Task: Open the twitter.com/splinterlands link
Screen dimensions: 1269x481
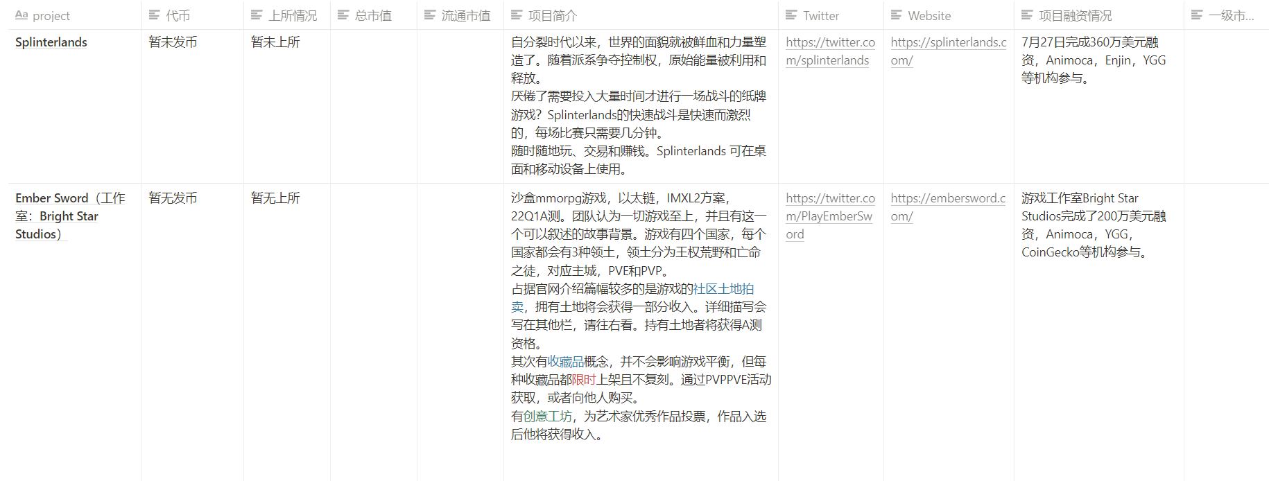Action: pyautogui.click(x=830, y=51)
